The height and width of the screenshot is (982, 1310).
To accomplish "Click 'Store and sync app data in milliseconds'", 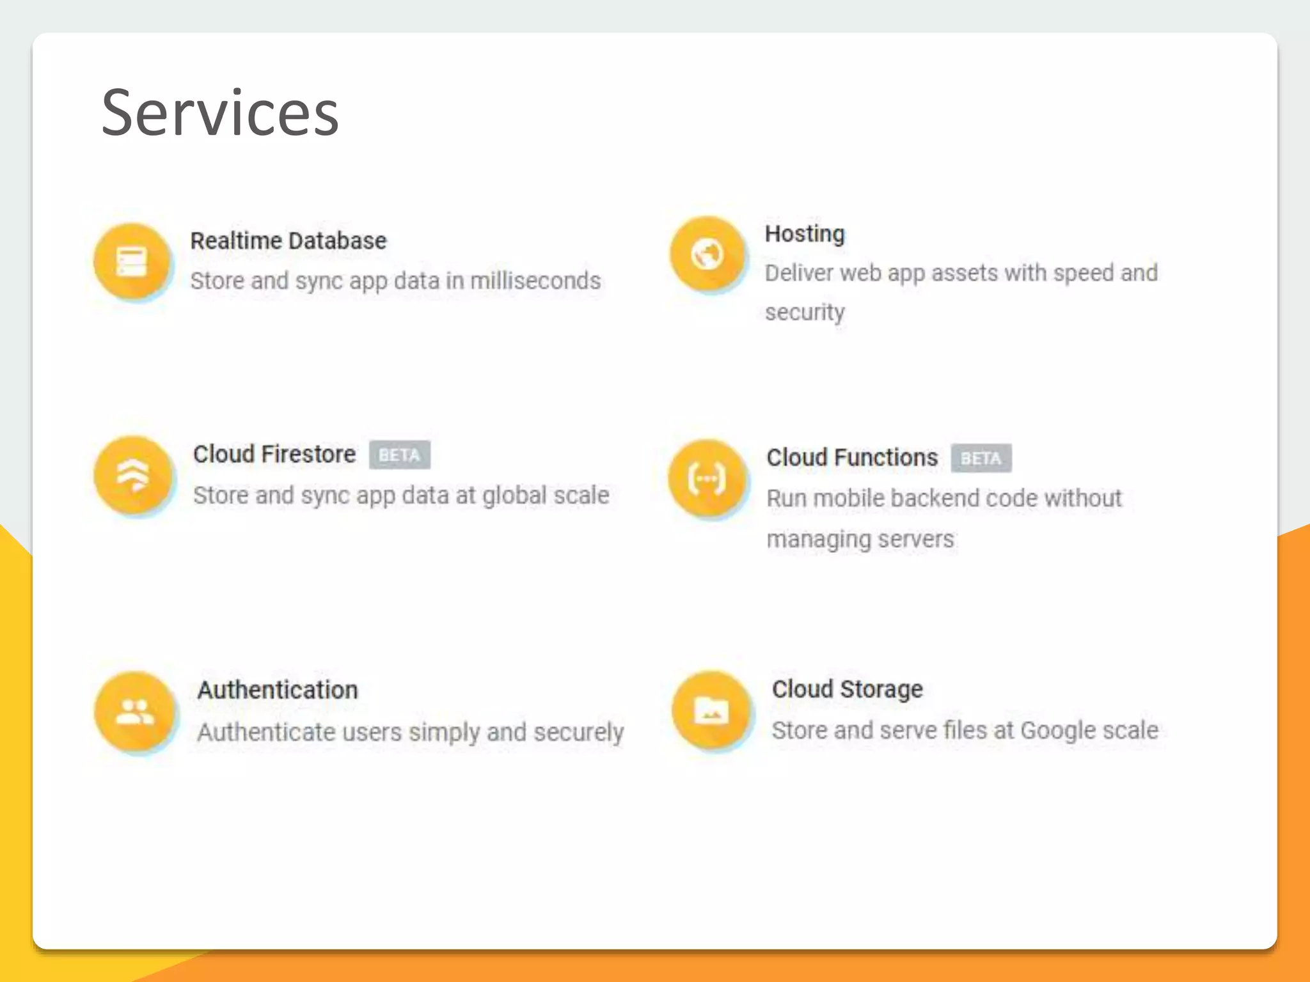I will tap(395, 281).
